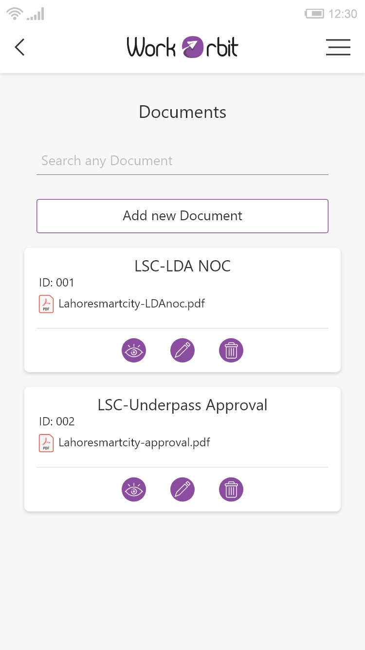Select the LSC-LDA NOC card title

tap(182, 266)
